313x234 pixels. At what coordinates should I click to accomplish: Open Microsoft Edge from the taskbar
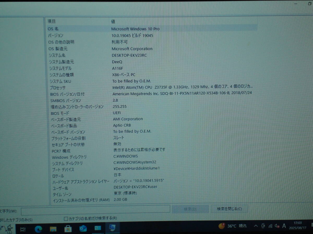click(39, 229)
